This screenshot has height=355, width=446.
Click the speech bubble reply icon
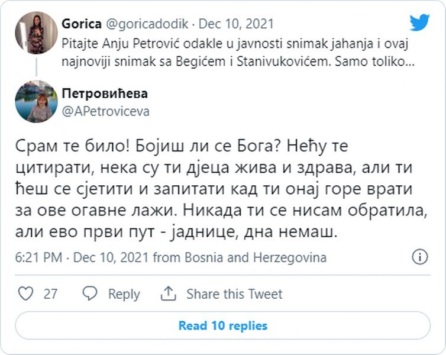point(89,293)
